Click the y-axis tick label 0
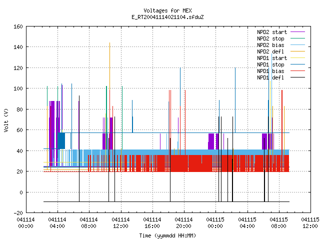This screenshot has width=320, height=240. pos(21,192)
